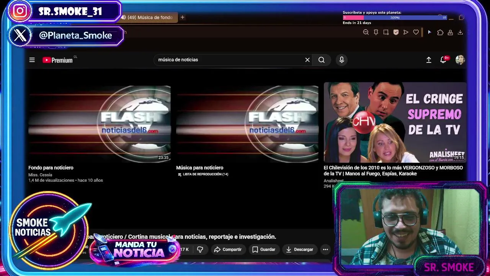The image size is (490, 276).
Task: Click the '1,4 M de visualizaciones' text
Action: [x=51, y=180]
